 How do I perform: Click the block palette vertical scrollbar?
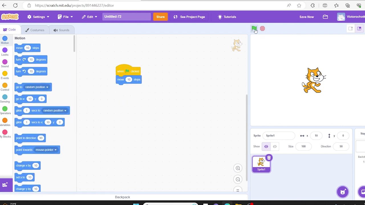74,44
